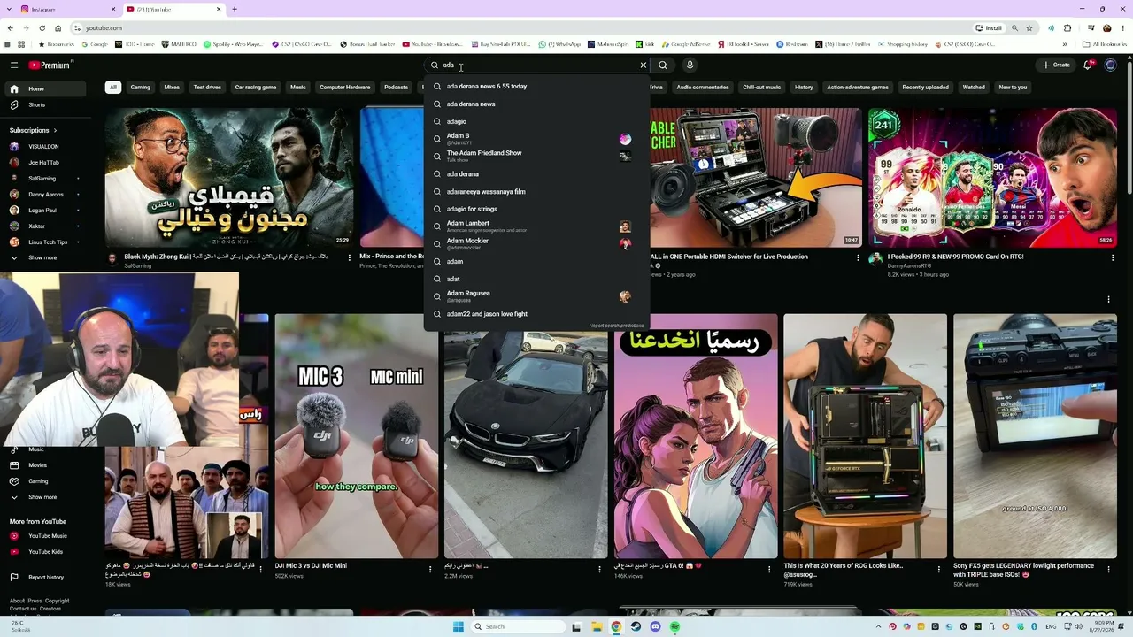Open options for Portable HDMI Switcher video
This screenshot has height=637, width=1133.
[x=858, y=257]
